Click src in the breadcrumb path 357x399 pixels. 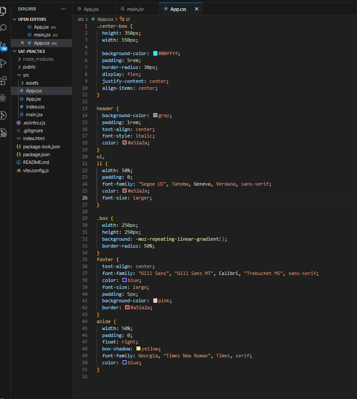click(81, 19)
